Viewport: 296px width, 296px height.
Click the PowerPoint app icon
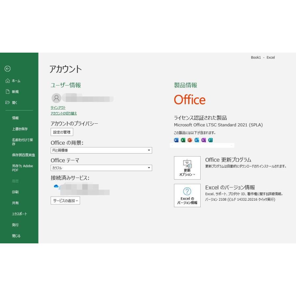tap(190, 140)
